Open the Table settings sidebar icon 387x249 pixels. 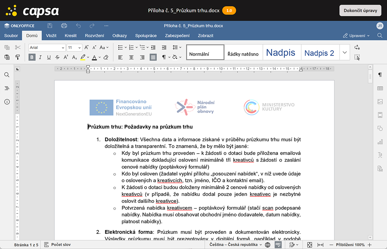point(380,88)
